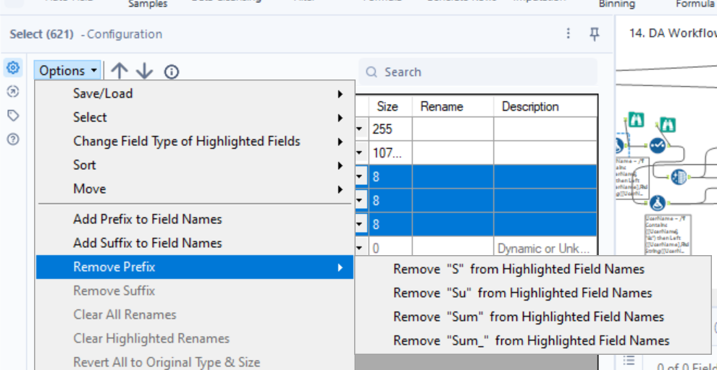The height and width of the screenshot is (370, 717).
Task: Click the Options dropdown button
Action: click(x=67, y=71)
